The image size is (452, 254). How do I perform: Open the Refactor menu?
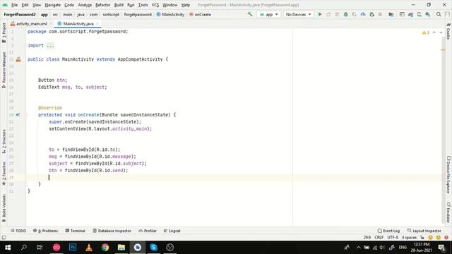pos(103,5)
